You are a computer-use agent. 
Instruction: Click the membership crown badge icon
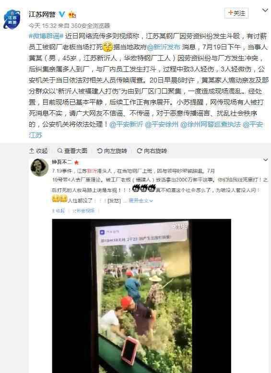pyautogui.click(x=72, y=14)
